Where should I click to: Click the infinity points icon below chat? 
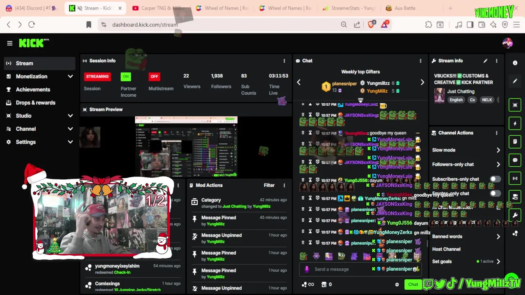point(308,284)
